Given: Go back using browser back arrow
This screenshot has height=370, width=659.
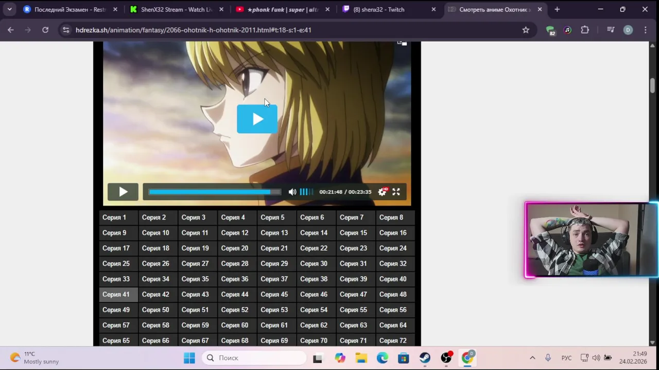Looking at the screenshot, I should tap(11, 30).
